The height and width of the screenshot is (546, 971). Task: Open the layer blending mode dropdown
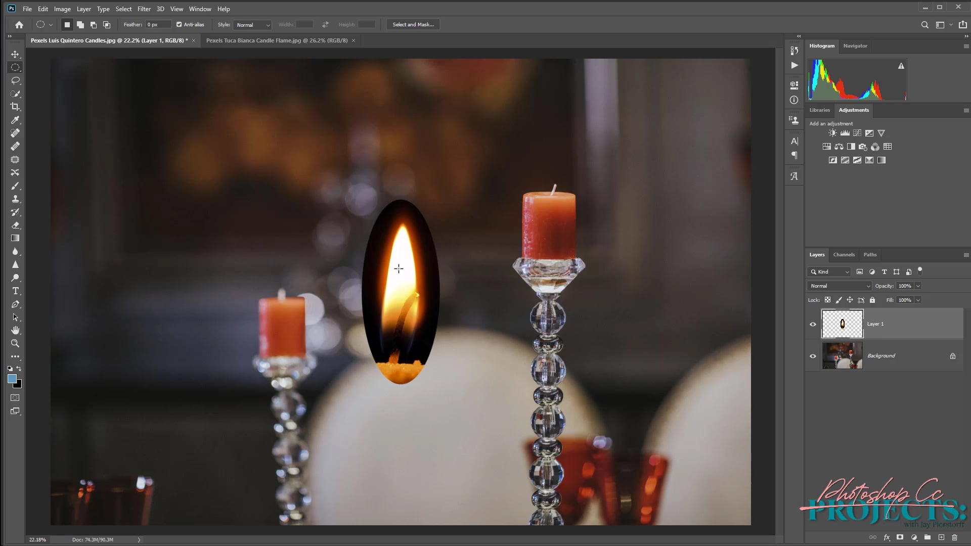click(x=838, y=286)
